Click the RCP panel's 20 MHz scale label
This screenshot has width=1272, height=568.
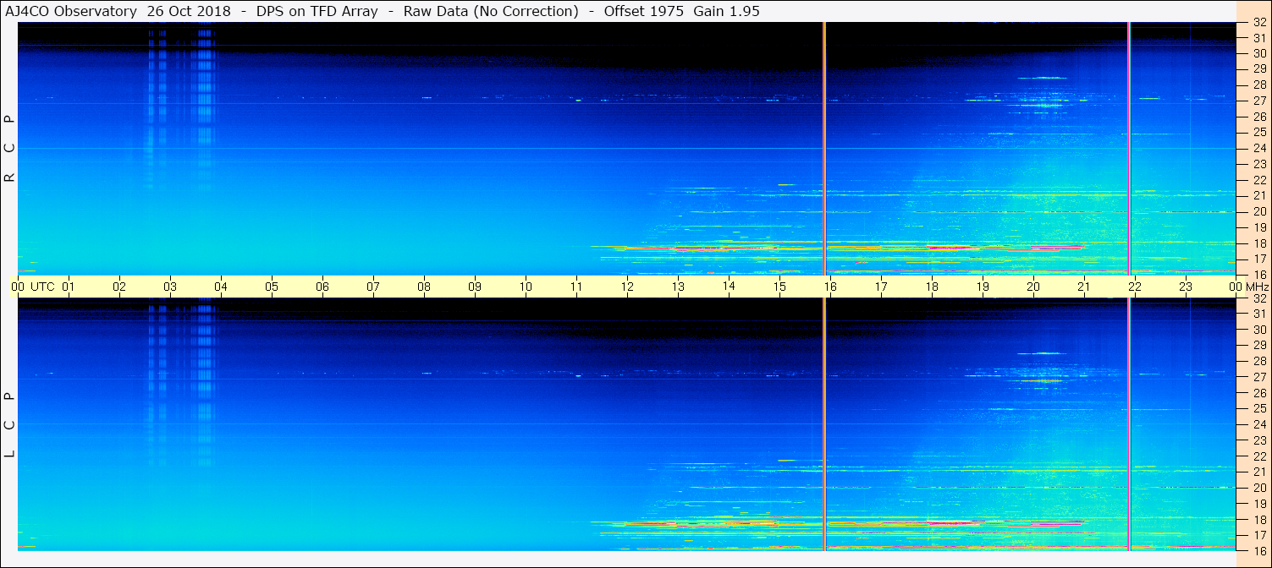click(1259, 211)
